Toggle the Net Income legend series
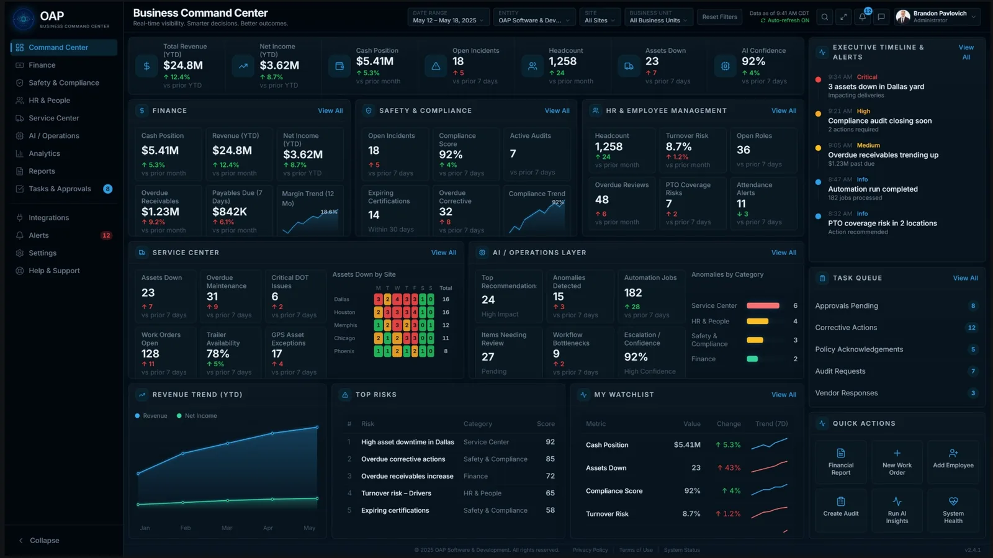Viewport: 993px width, 558px height. pyautogui.click(x=197, y=416)
